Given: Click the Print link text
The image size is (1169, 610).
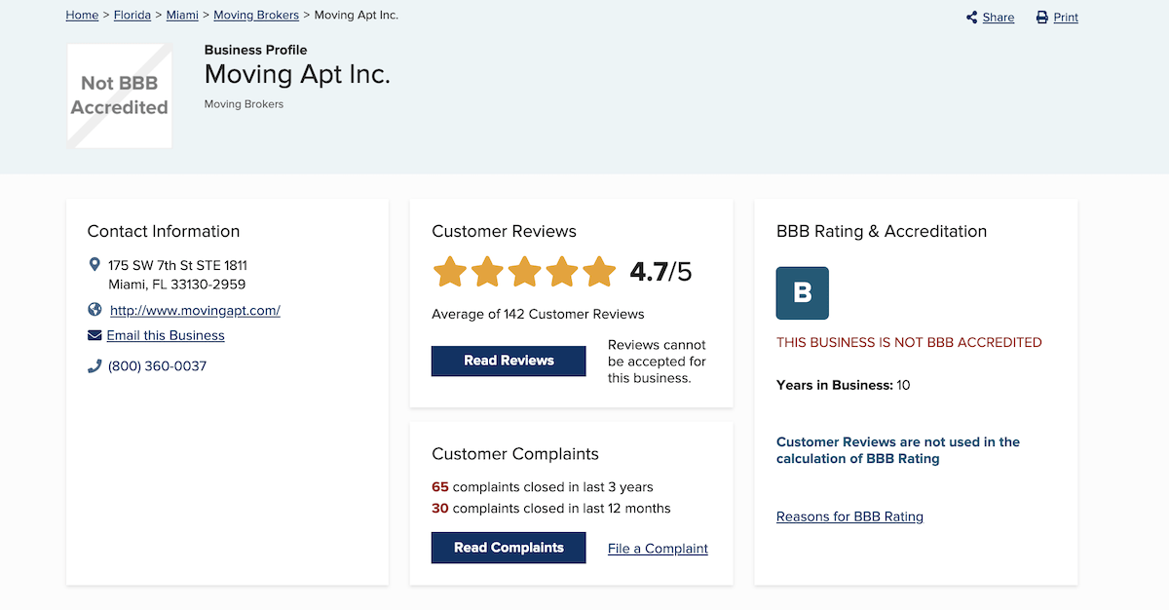Looking at the screenshot, I should pyautogui.click(x=1066, y=18).
